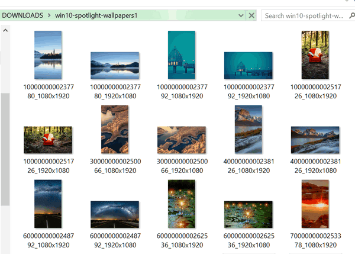Click filename 700000000253378_1080x1920

(x=315, y=240)
